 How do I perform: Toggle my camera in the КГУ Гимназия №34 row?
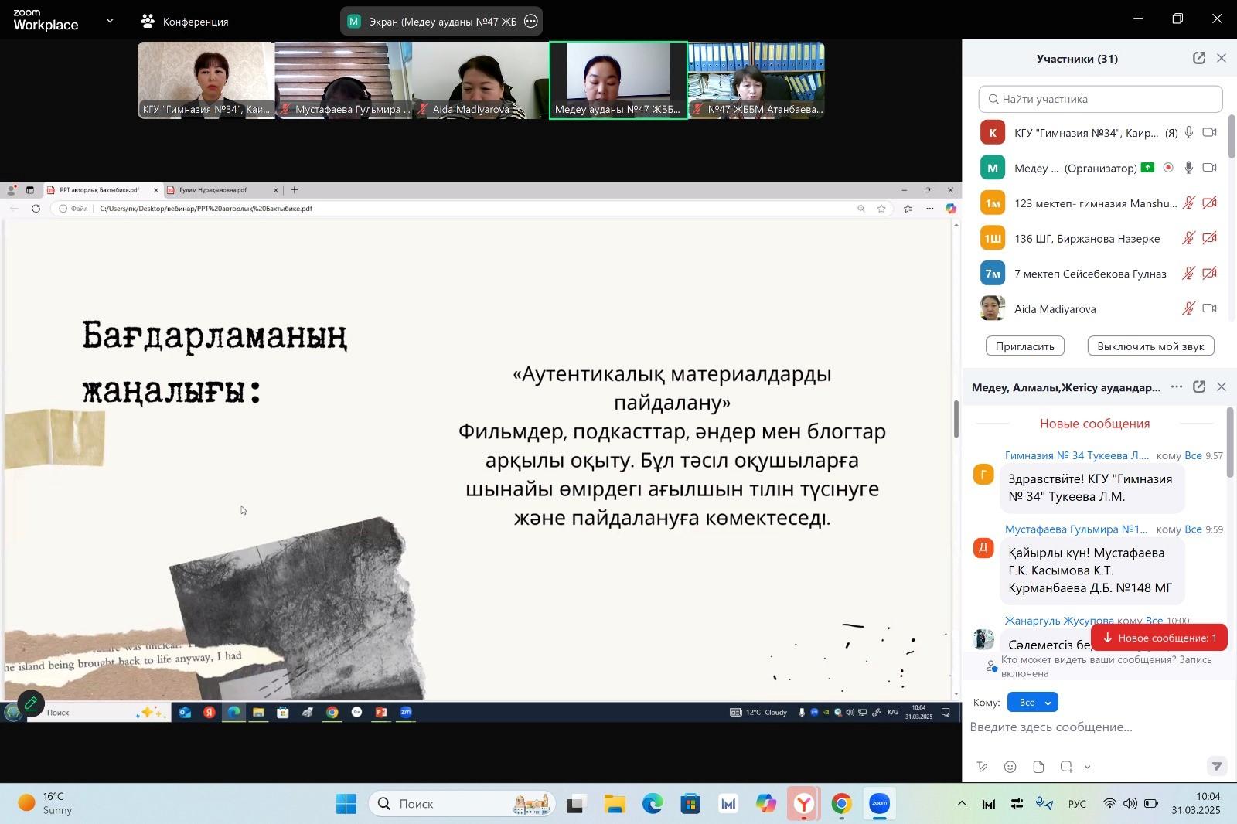click(1210, 133)
